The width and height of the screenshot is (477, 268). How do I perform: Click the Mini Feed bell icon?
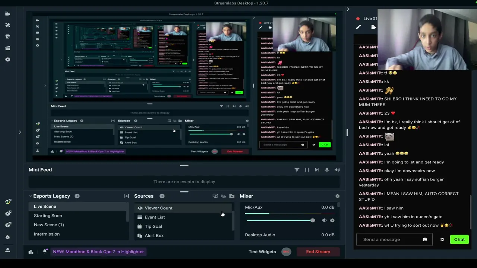[327, 170]
